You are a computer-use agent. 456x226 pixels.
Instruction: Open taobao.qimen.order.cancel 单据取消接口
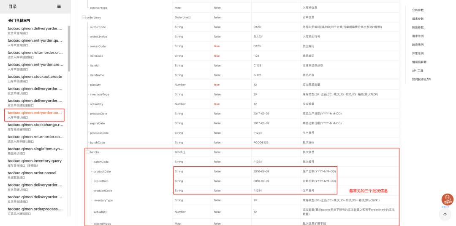tap(32, 175)
